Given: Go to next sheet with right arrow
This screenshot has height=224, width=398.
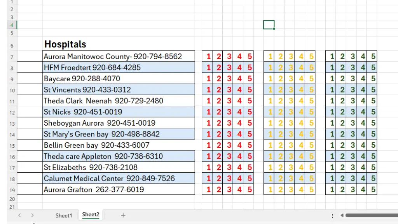Looking at the screenshot, I should point(32,215).
